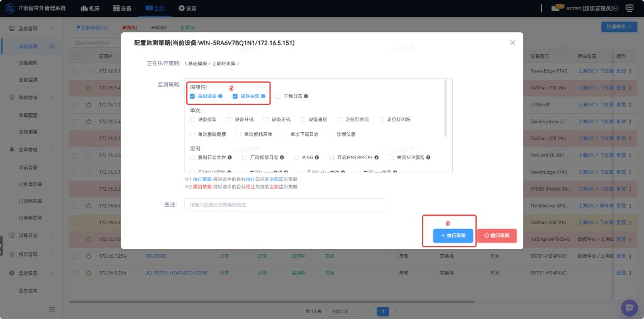Open more-actions menu in ThinkServer row

pos(630,206)
